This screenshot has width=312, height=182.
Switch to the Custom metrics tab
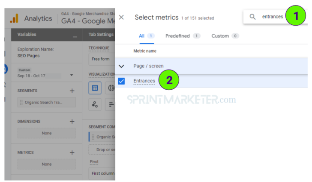coord(220,36)
